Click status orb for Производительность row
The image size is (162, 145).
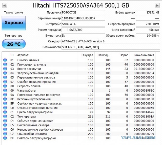(5, 64)
